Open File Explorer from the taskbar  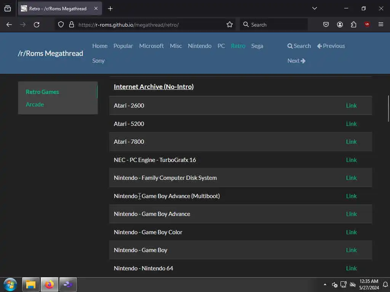point(31,284)
